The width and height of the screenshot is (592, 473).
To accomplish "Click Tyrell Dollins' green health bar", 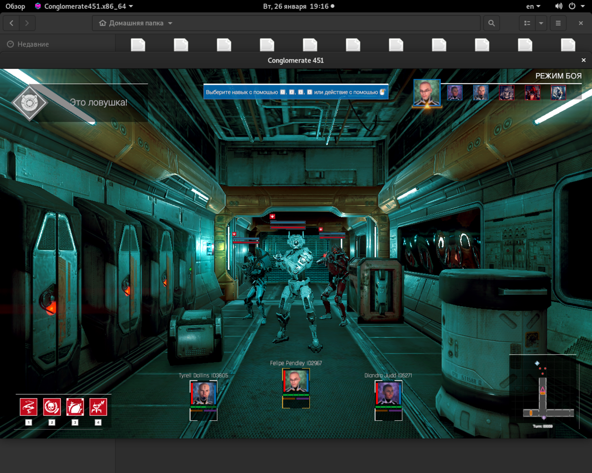I will pos(203,407).
